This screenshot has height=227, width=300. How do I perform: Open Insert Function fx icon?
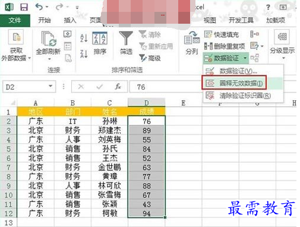pyautogui.click(x=118, y=87)
